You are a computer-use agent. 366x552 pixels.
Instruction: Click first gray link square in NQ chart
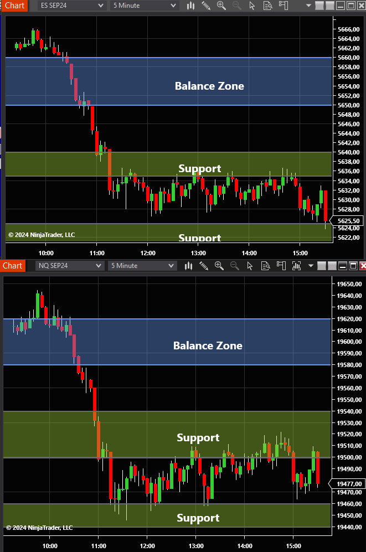click(321, 266)
